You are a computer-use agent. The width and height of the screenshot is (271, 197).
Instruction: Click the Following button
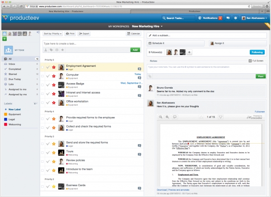pos(257,52)
